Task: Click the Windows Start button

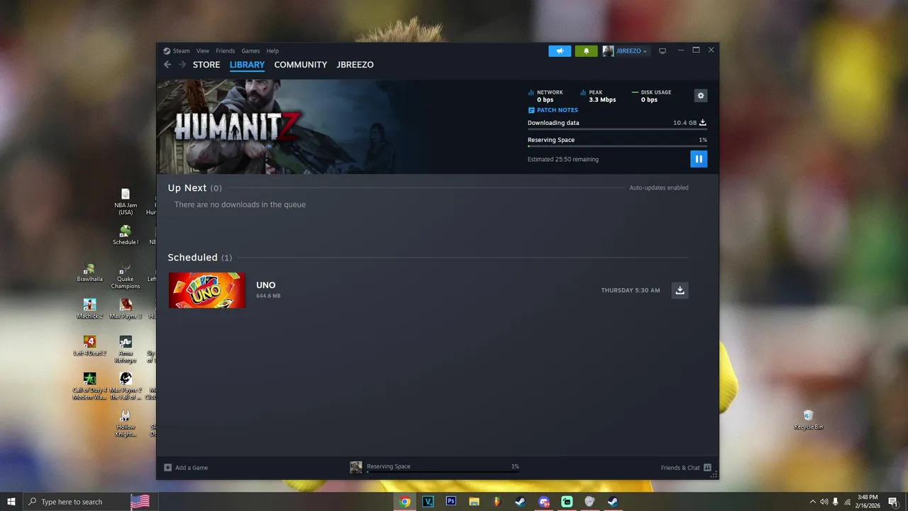Action: (x=11, y=502)
